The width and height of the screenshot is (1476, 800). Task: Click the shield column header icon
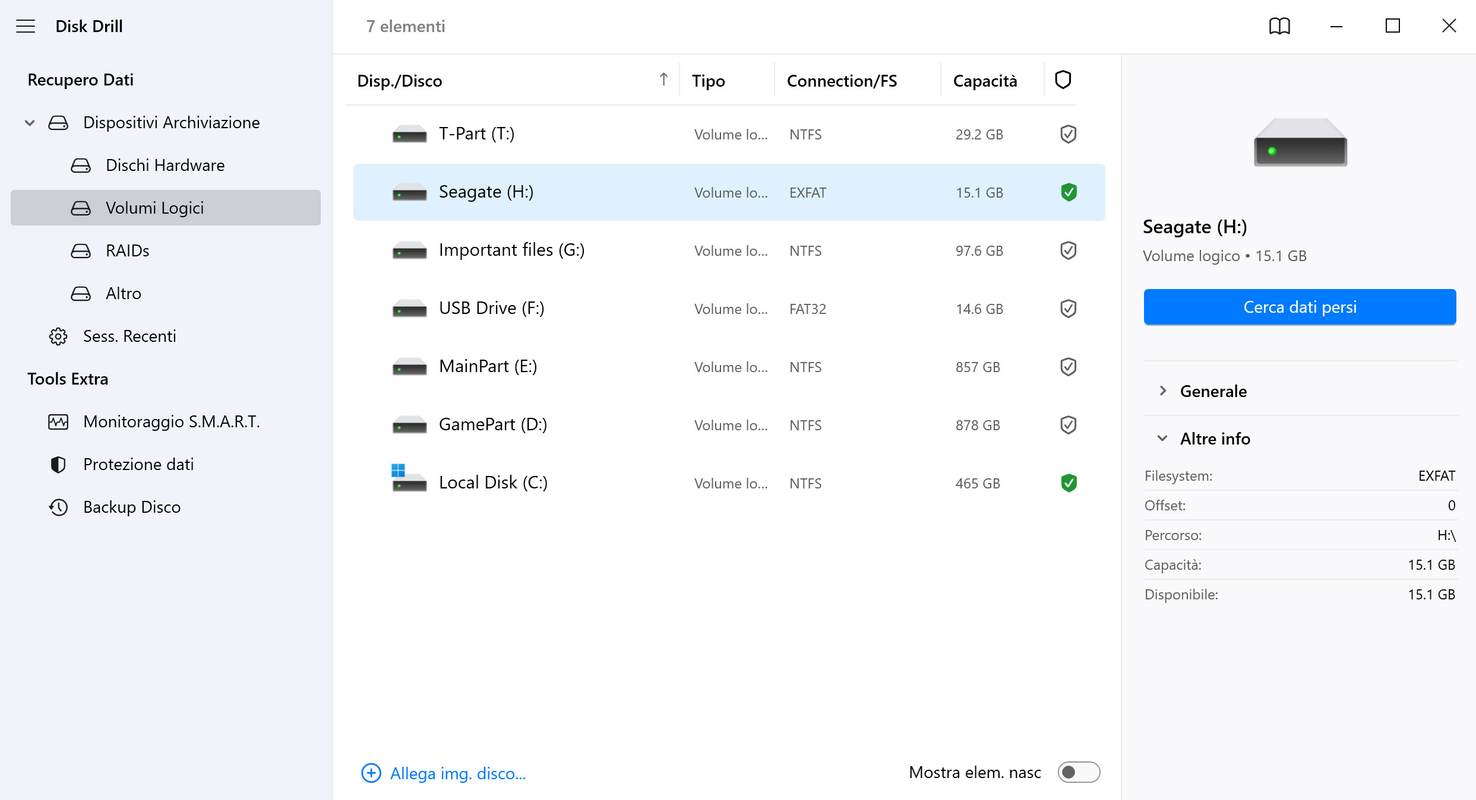tap(1063, 80)
